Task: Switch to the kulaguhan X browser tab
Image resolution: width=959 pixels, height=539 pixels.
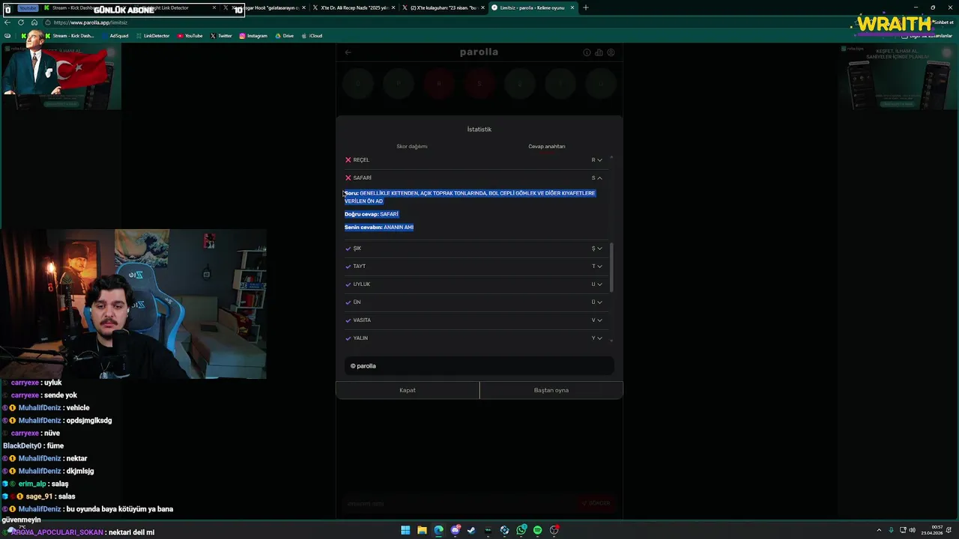Action: point(444,7)
